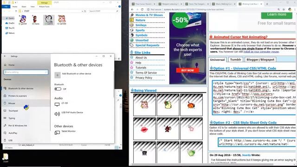Open This PC in Explorer sidebar
This screenshot has height=167, width=297.
[10, 28]
